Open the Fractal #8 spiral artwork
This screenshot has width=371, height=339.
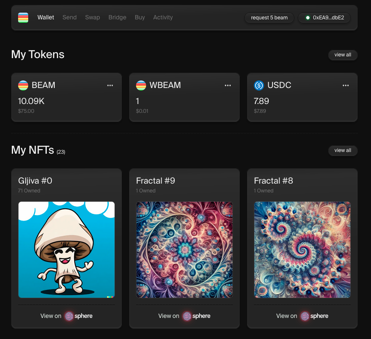click(x=302, y=250)
